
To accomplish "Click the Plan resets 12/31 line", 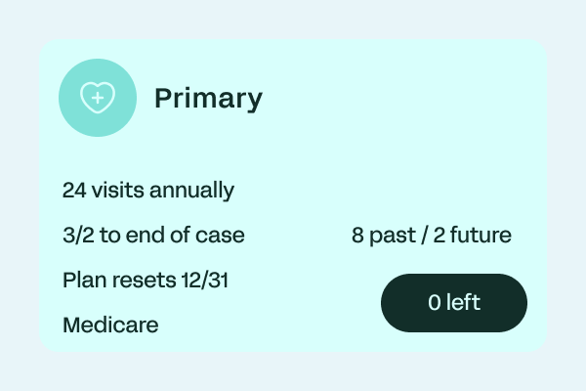I will pyautogui.click(x=146, y=280).
